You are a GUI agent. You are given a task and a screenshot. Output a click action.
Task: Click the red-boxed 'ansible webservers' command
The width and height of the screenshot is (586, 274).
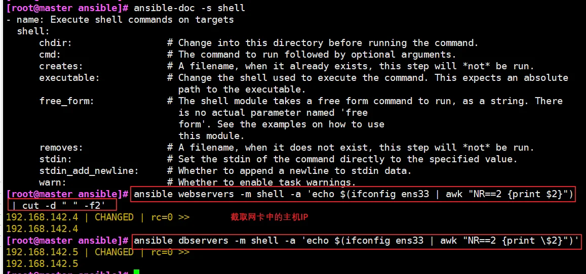(353, 194)
